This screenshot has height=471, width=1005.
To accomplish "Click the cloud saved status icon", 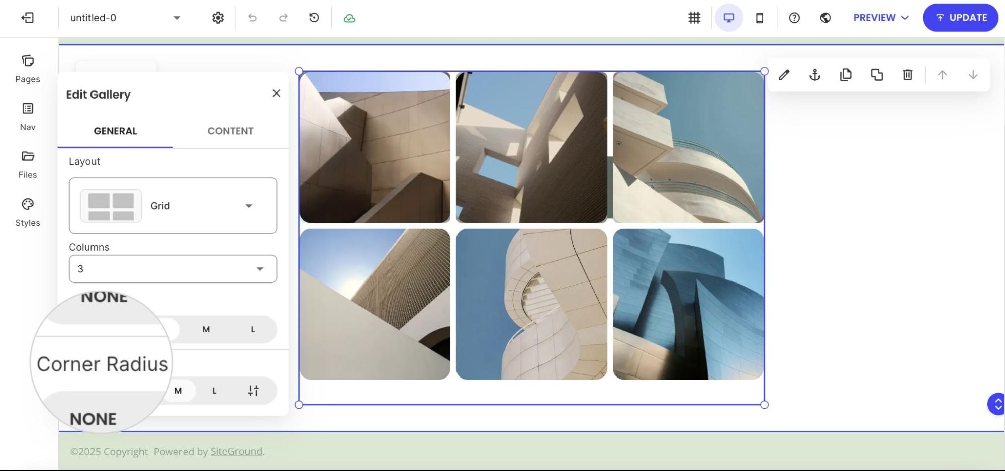I will tap(349, 18).
